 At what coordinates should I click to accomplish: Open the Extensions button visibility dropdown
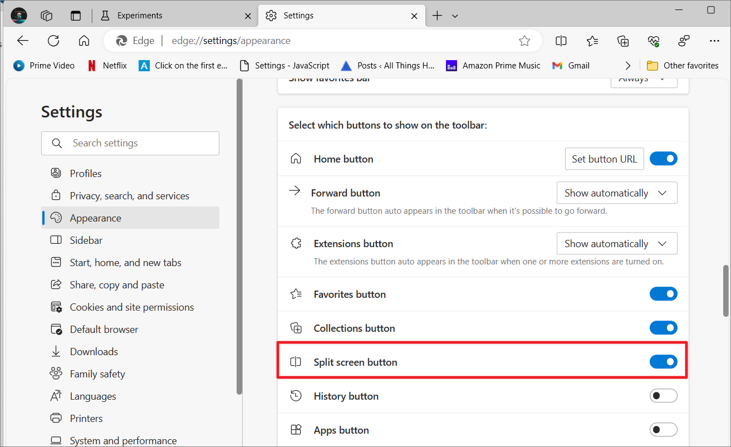616,243
